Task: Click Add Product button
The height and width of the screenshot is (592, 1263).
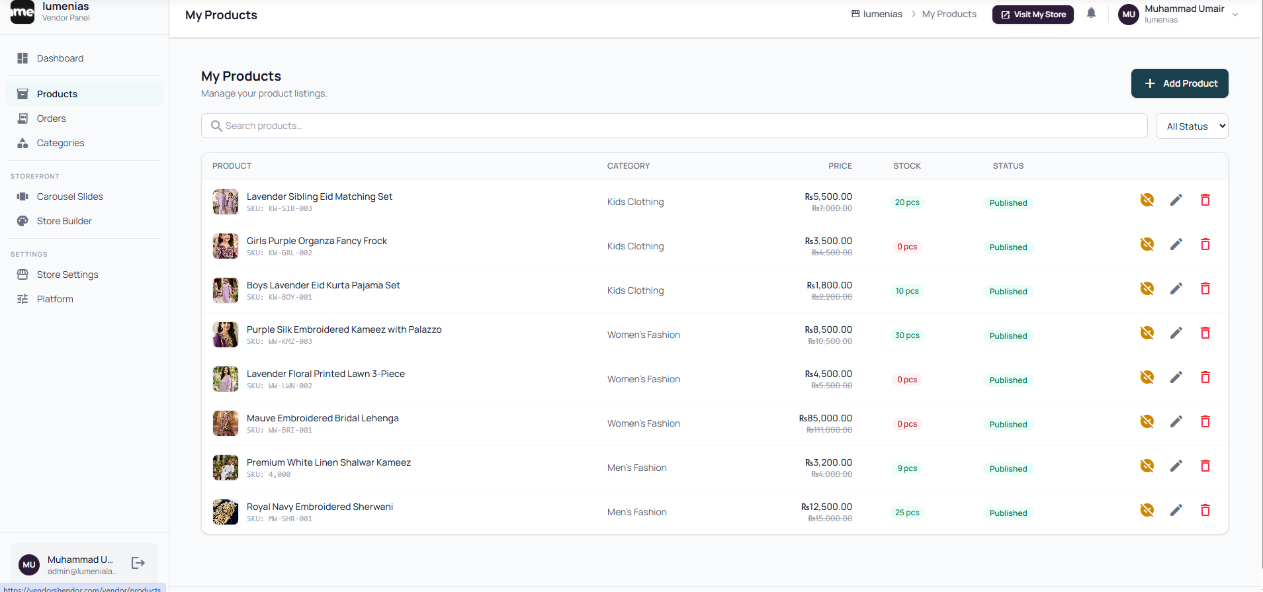Action: [x=1180, y=83]
